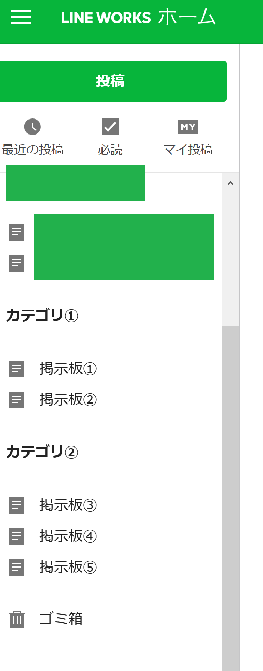Screen dimensions: 263x671
Task: Click the MY マイ投稿 icon
Action: [188, 127]
